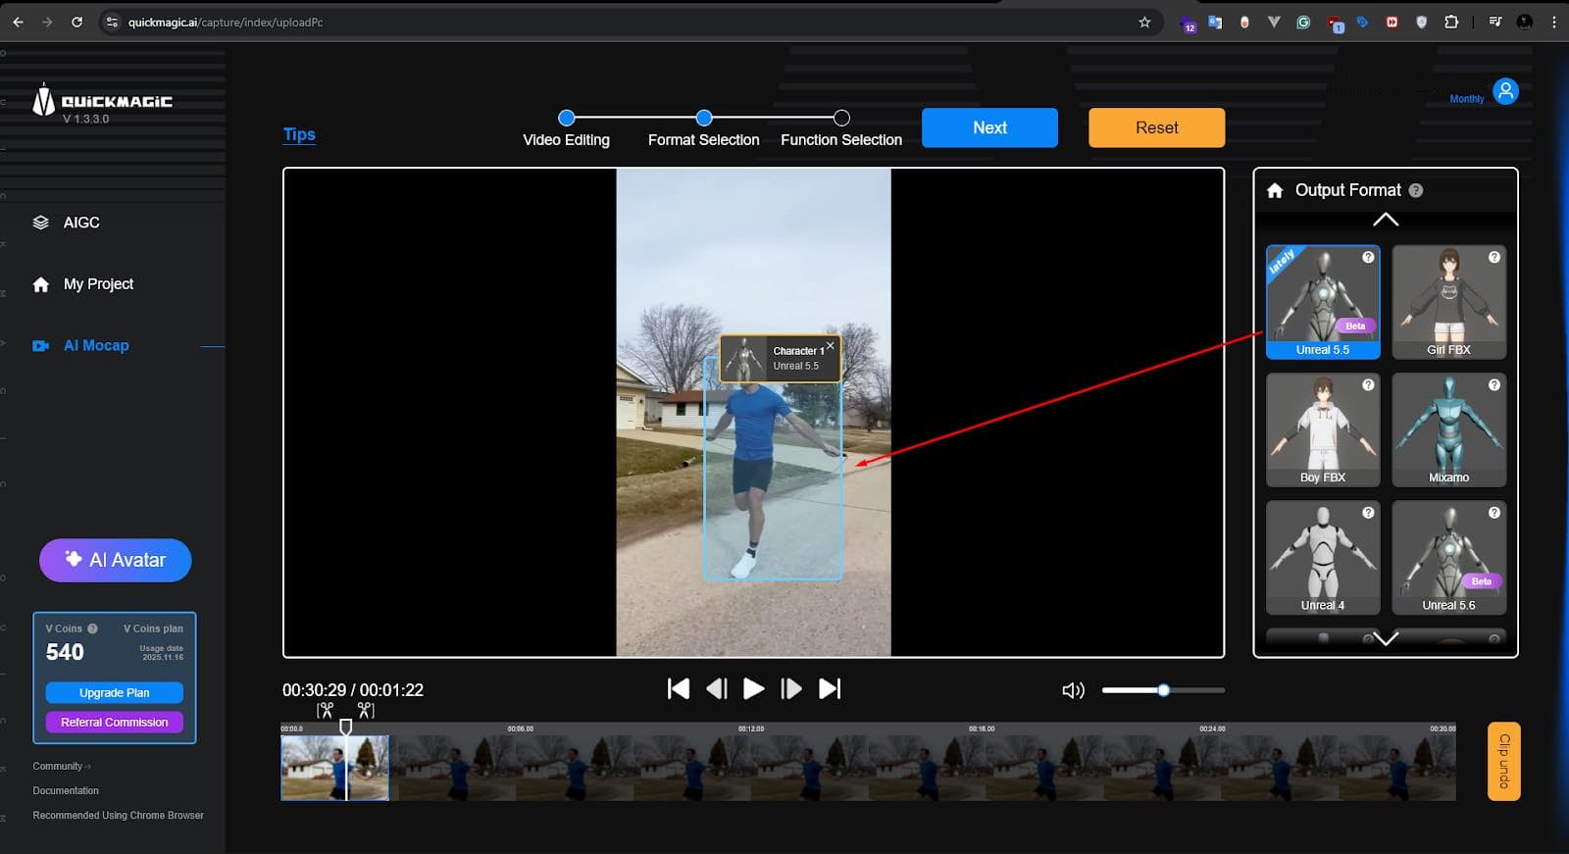Play the video

(753, 688)
